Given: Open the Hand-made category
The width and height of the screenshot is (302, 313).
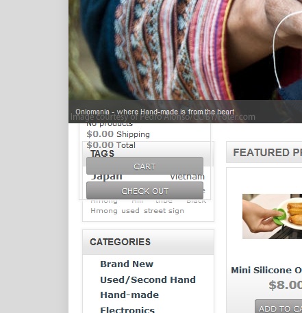Looking at the screenshot, I should (x=129, y=295).
